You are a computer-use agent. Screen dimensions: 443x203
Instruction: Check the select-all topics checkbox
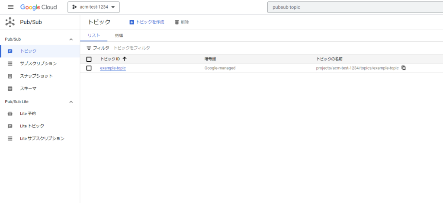(89, 59)
